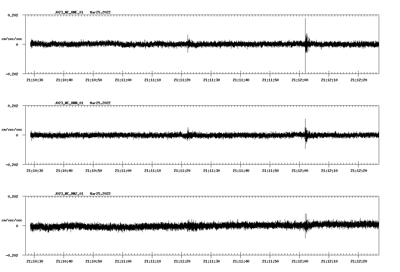Viewport: 400px width, 272px height.
Task: Click the 0.202 upper limit on HNZ plot
Action: tap(13, 196)
